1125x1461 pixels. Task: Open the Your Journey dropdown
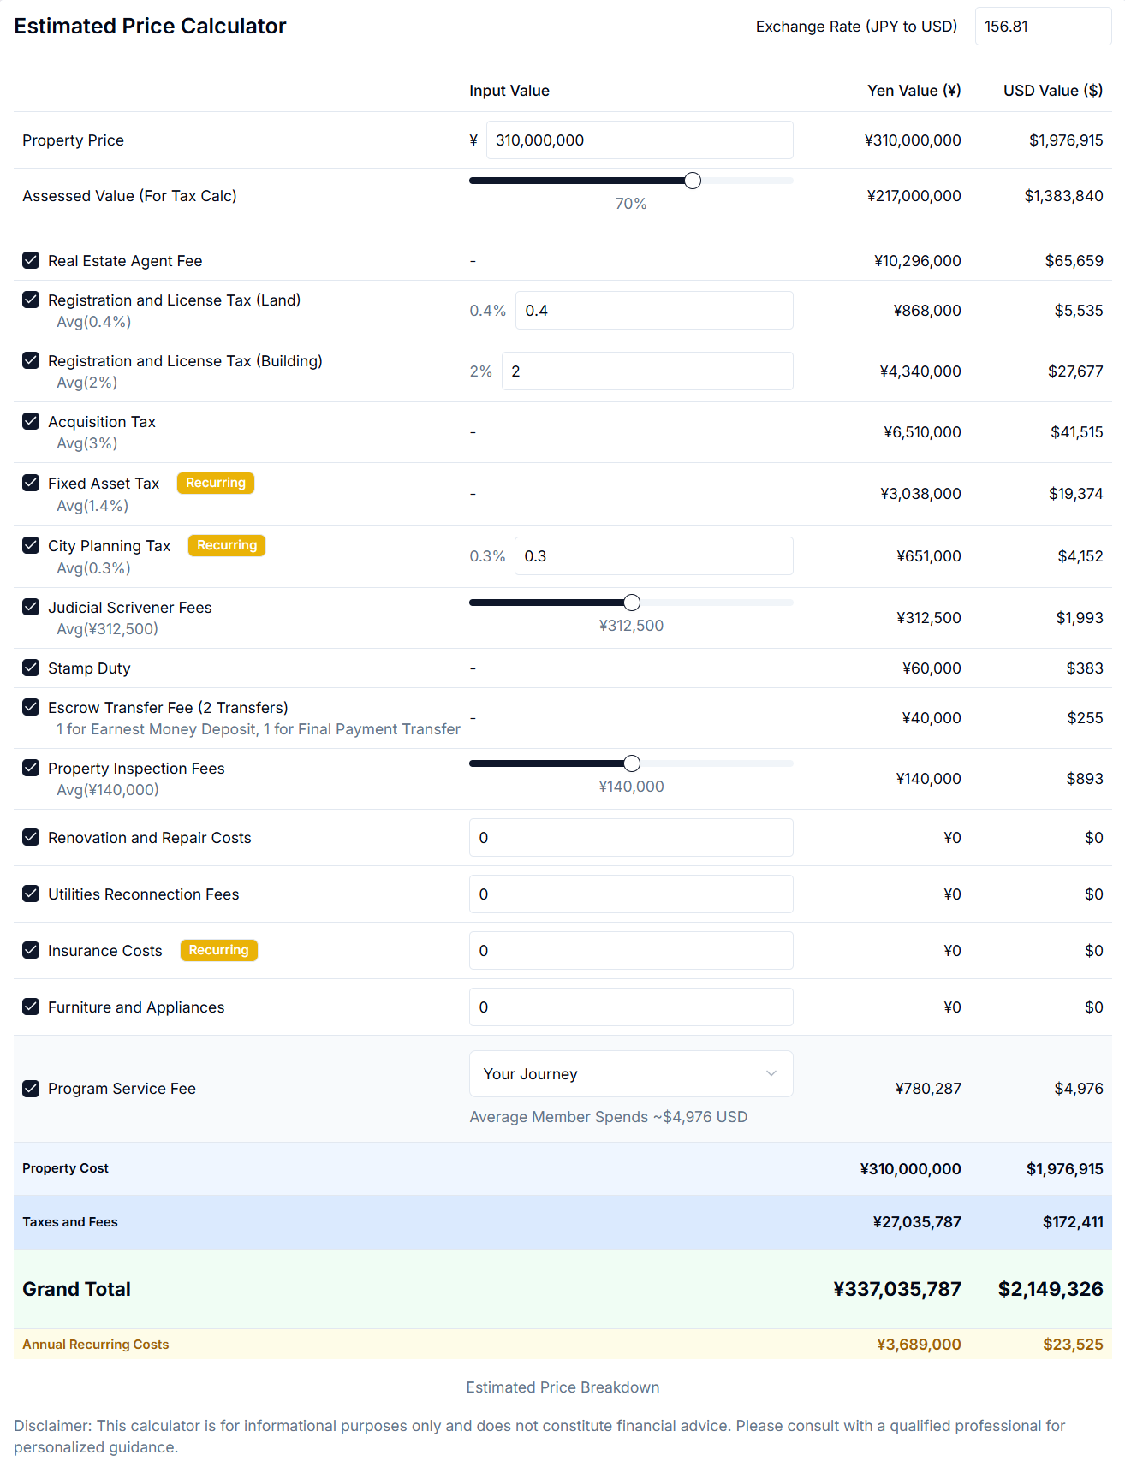630,1073
